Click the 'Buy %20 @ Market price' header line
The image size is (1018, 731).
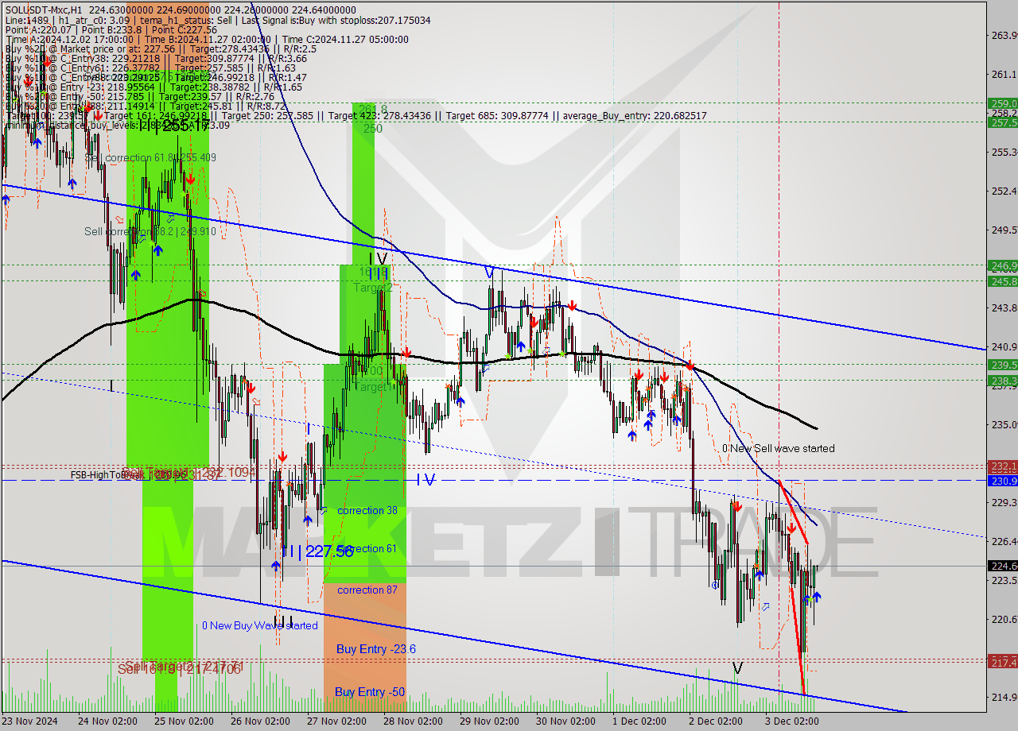pos(161,48)
